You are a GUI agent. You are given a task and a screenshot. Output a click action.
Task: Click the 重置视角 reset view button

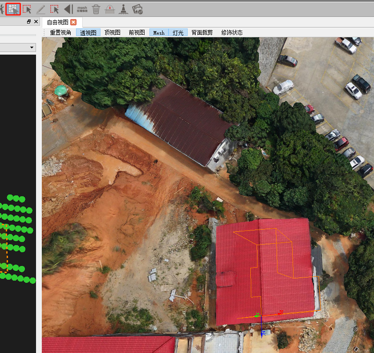(60, 32)
